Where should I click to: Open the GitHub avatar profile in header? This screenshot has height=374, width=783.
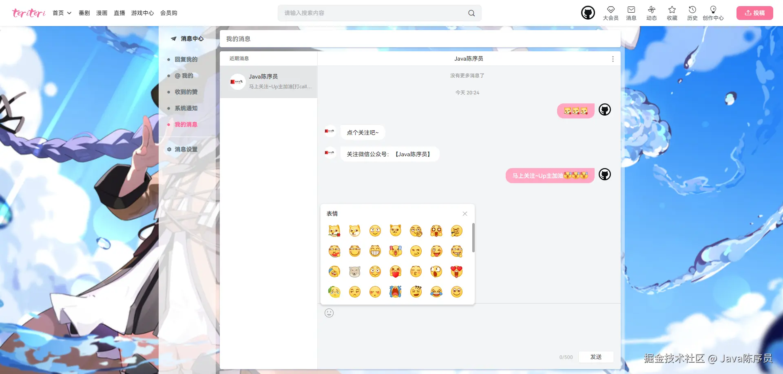pos(588,13)
